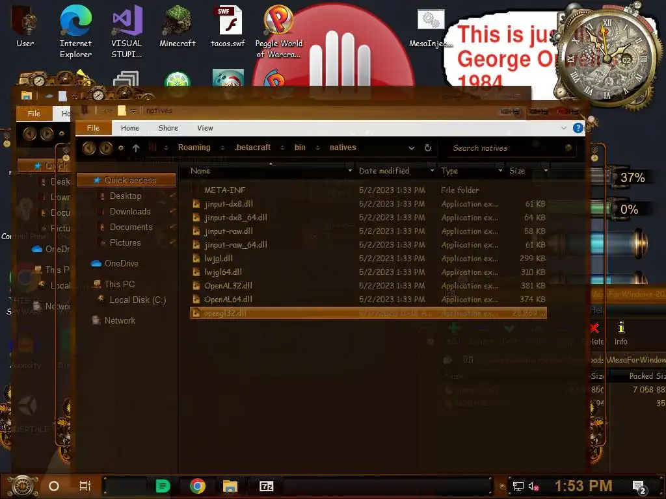This screenshot has height=499, width=666.
Task: Click natives in the address breadcrumb
Action: [x=343, y=147]
